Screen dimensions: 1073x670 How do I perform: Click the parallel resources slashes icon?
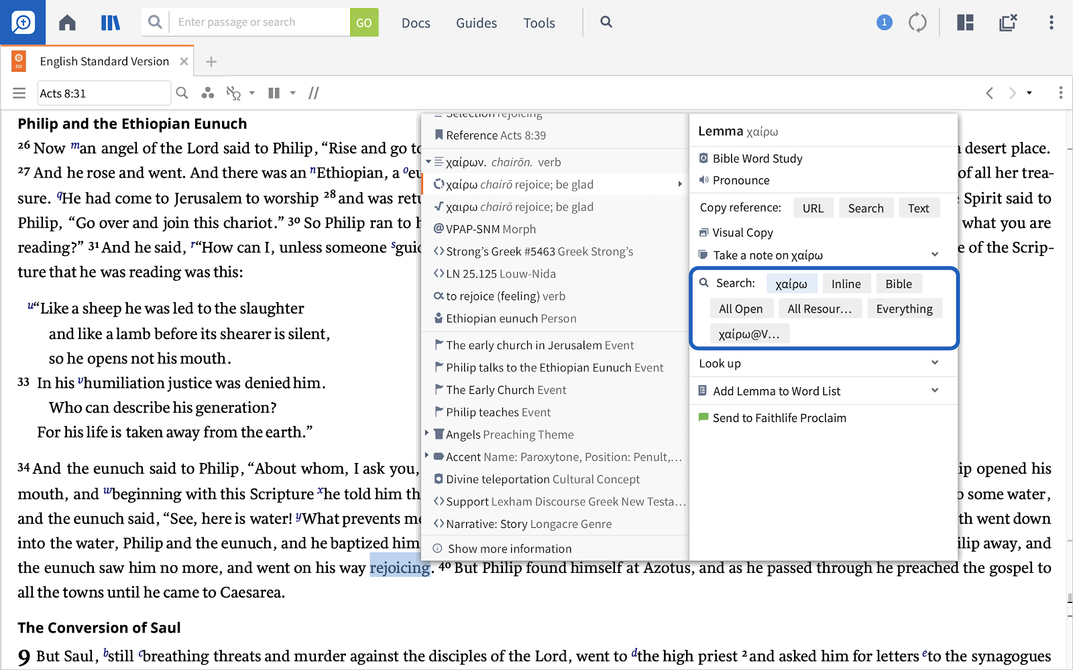point(314,93)
